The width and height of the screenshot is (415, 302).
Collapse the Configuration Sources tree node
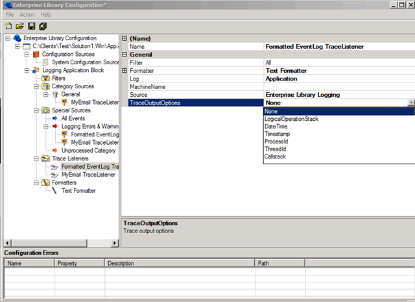click(27, 55)
